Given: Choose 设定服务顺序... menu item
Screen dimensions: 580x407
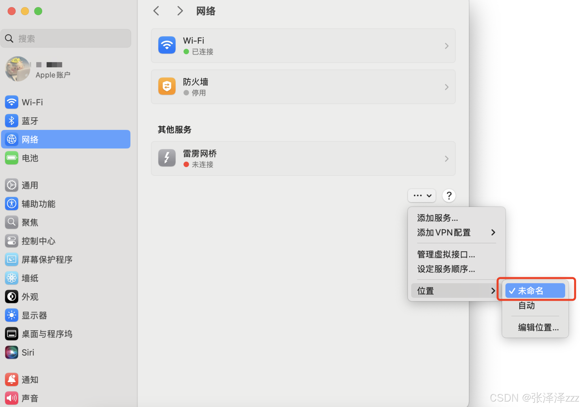Looking at the screenshot, I should (x=446, y=269).
